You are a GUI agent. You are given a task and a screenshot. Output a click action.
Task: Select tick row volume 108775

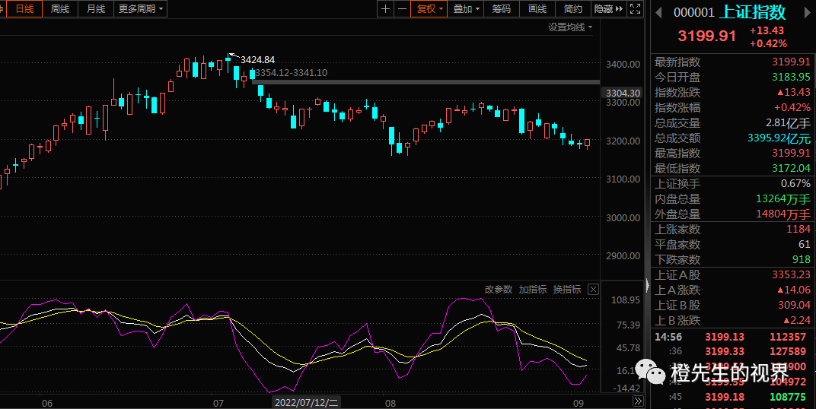point(788,397)
